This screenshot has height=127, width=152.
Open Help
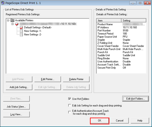140,121
